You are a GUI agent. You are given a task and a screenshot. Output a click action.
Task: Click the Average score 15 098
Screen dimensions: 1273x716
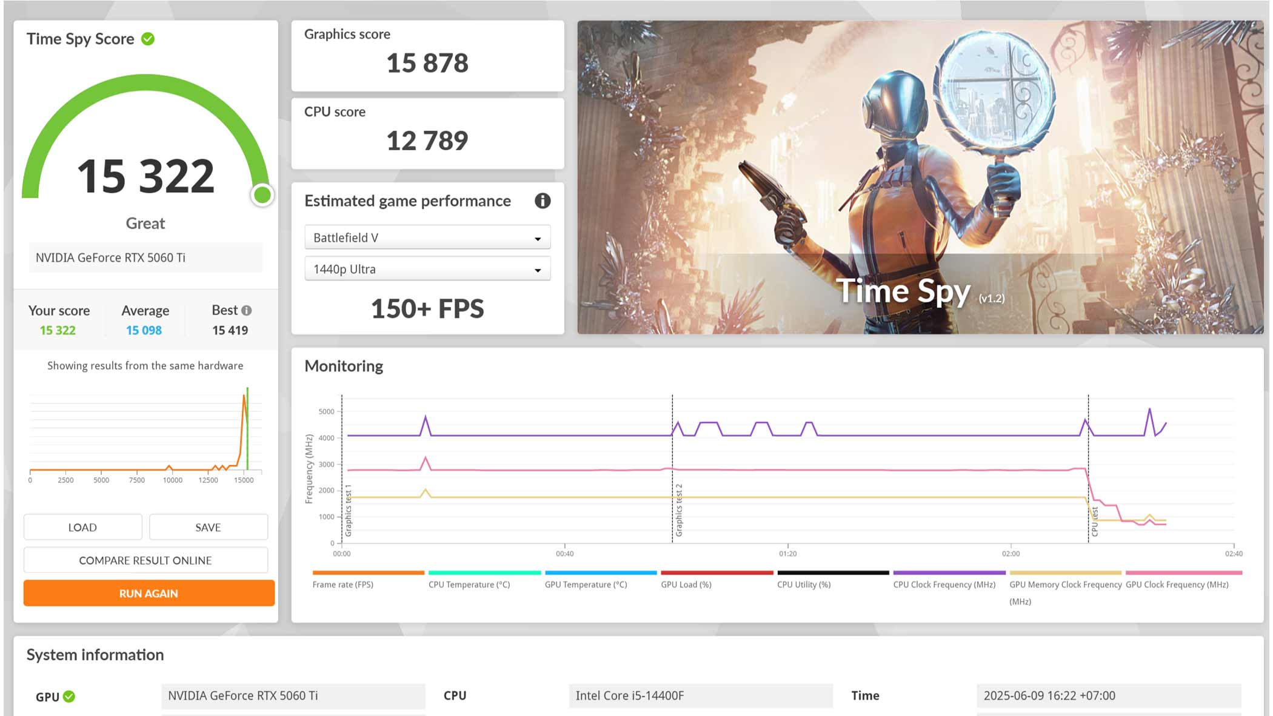(x=144, y=330)
